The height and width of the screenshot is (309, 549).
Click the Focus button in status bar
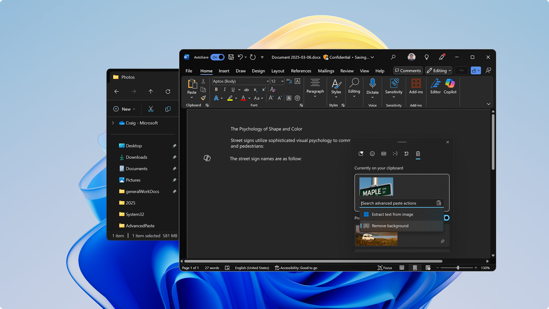pos(385,268)
